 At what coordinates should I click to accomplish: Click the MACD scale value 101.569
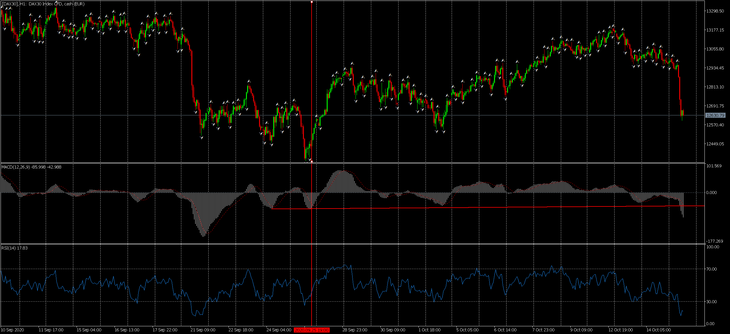click(714, 166)
